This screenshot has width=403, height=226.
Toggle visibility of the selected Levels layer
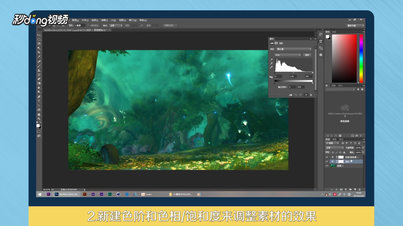(327, 161)
